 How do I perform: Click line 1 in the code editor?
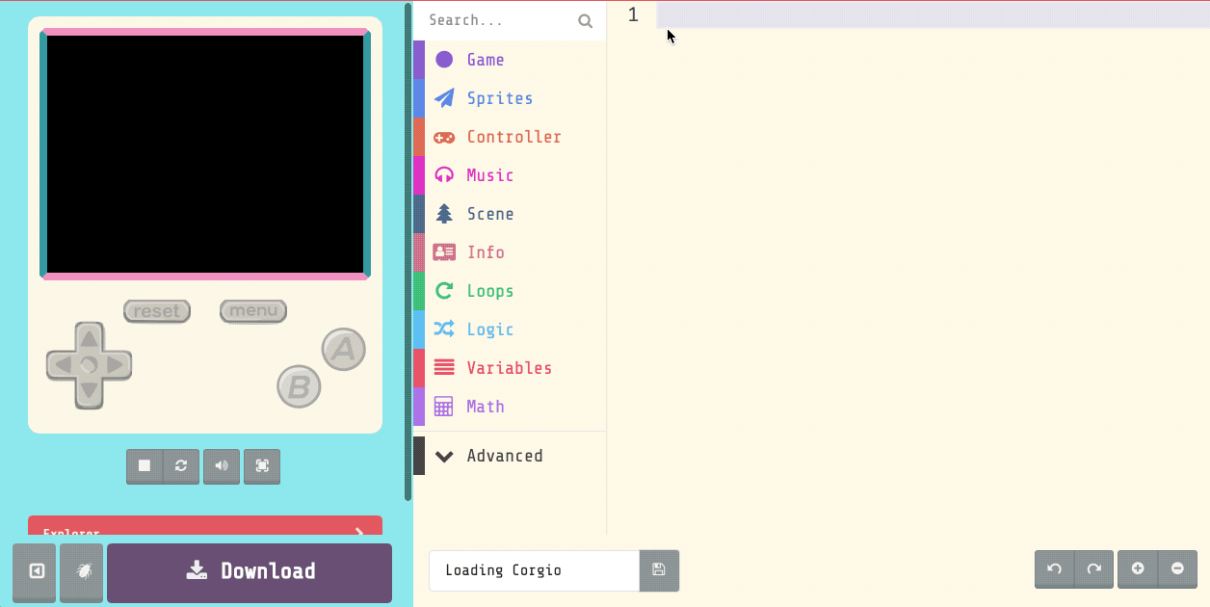(933, 15)
